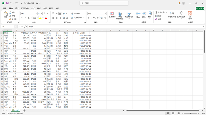Switch to the Page Layout ribbon tab
This screenshot has width=206, height=115.
[25, 8]
